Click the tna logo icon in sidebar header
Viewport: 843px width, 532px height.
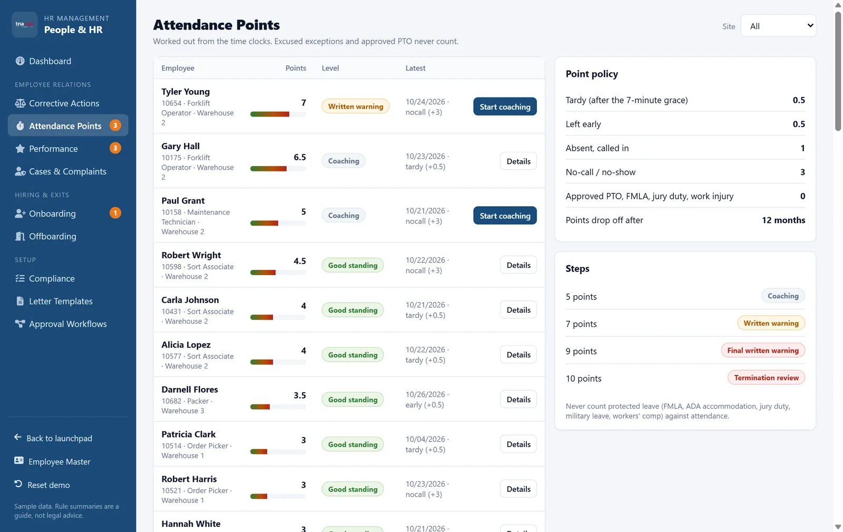tap(24, 24)
